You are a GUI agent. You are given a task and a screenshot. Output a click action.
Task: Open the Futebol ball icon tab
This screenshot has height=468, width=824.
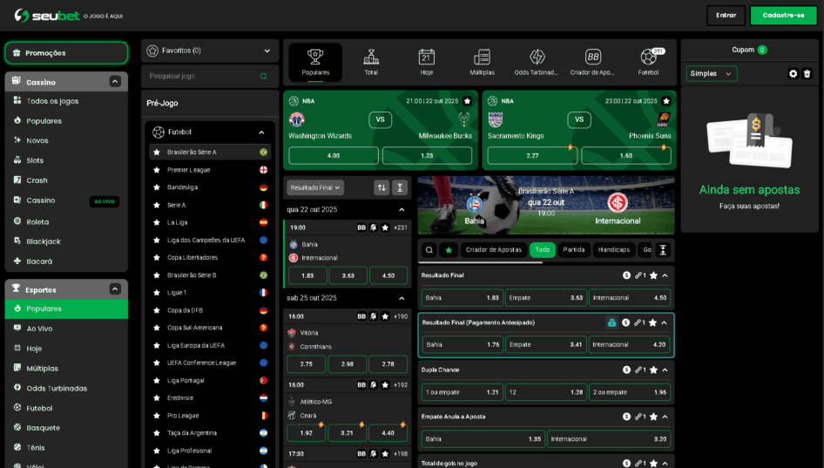(648, 62)
